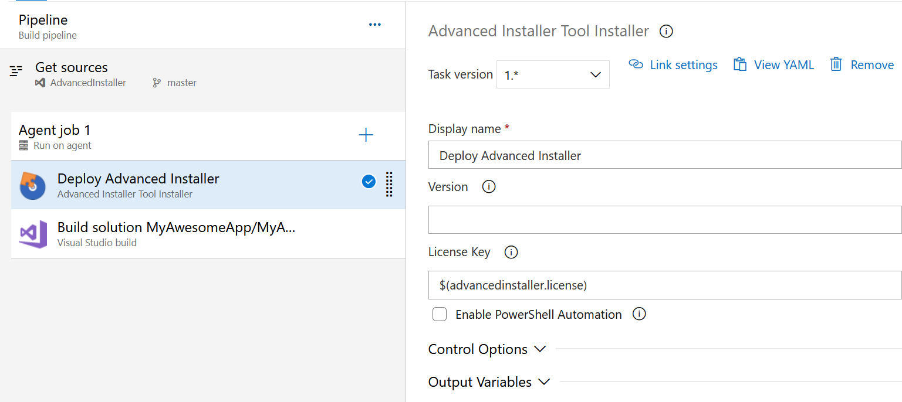Click the Display name input field

(x=665, y=155)
